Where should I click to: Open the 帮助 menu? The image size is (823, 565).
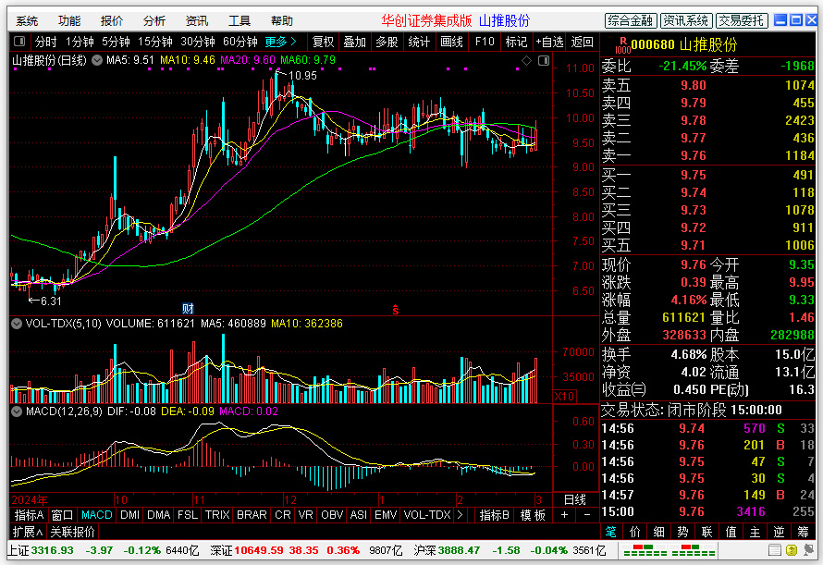pyautogui.click(x=282, y=21)
